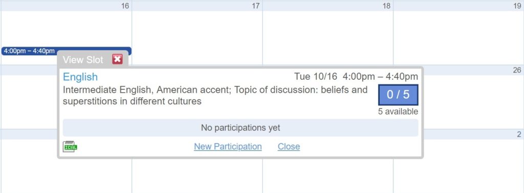The image size is (524, 193).
Task: Open the English slot title link
Action: pos(80,77)
